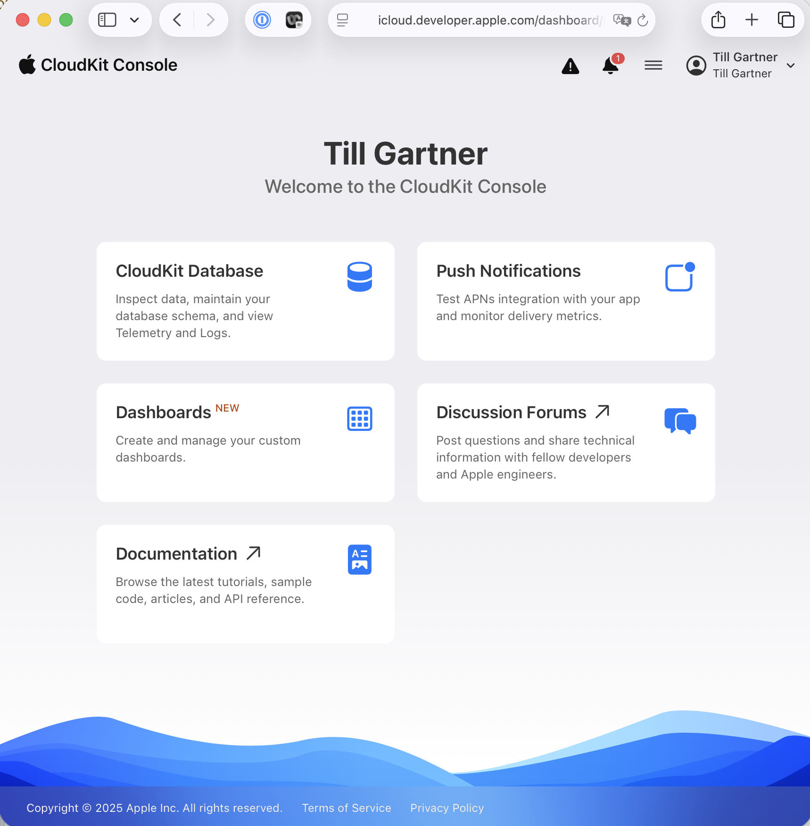Click the address bar URL field
Screen dimensions: 810x826
(488, 20)
